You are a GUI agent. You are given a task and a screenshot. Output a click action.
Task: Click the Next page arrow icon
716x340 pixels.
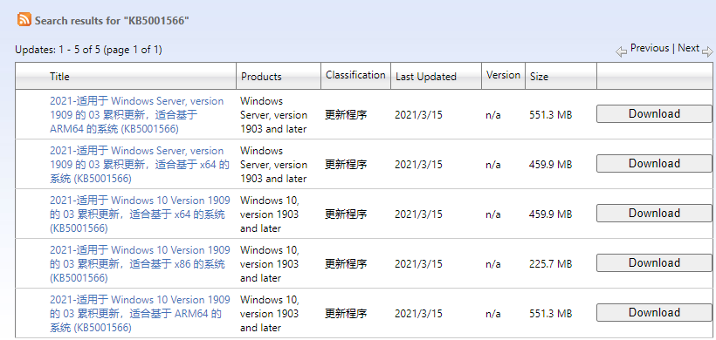(x=707, y=51)
